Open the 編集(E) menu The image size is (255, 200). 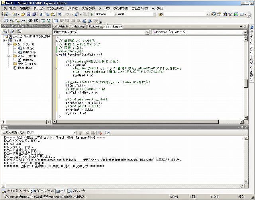(x=25, y=8)
